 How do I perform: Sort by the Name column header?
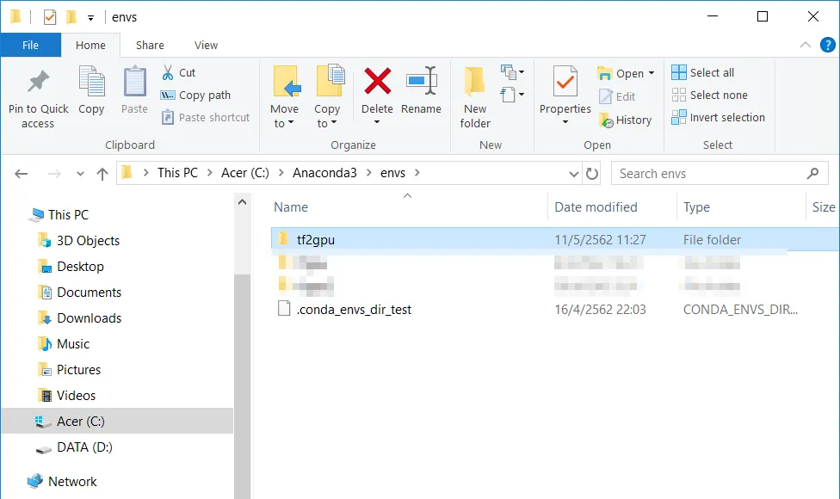click(291, 207)
